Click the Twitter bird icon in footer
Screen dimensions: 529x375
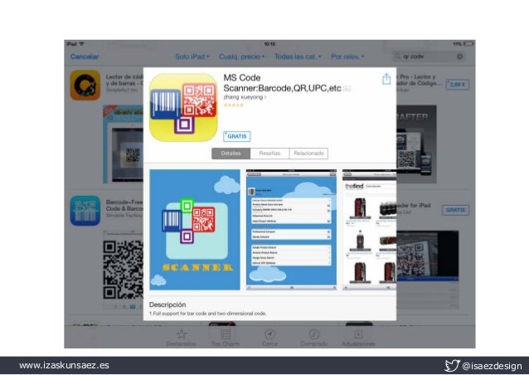[x=452, y=366]
